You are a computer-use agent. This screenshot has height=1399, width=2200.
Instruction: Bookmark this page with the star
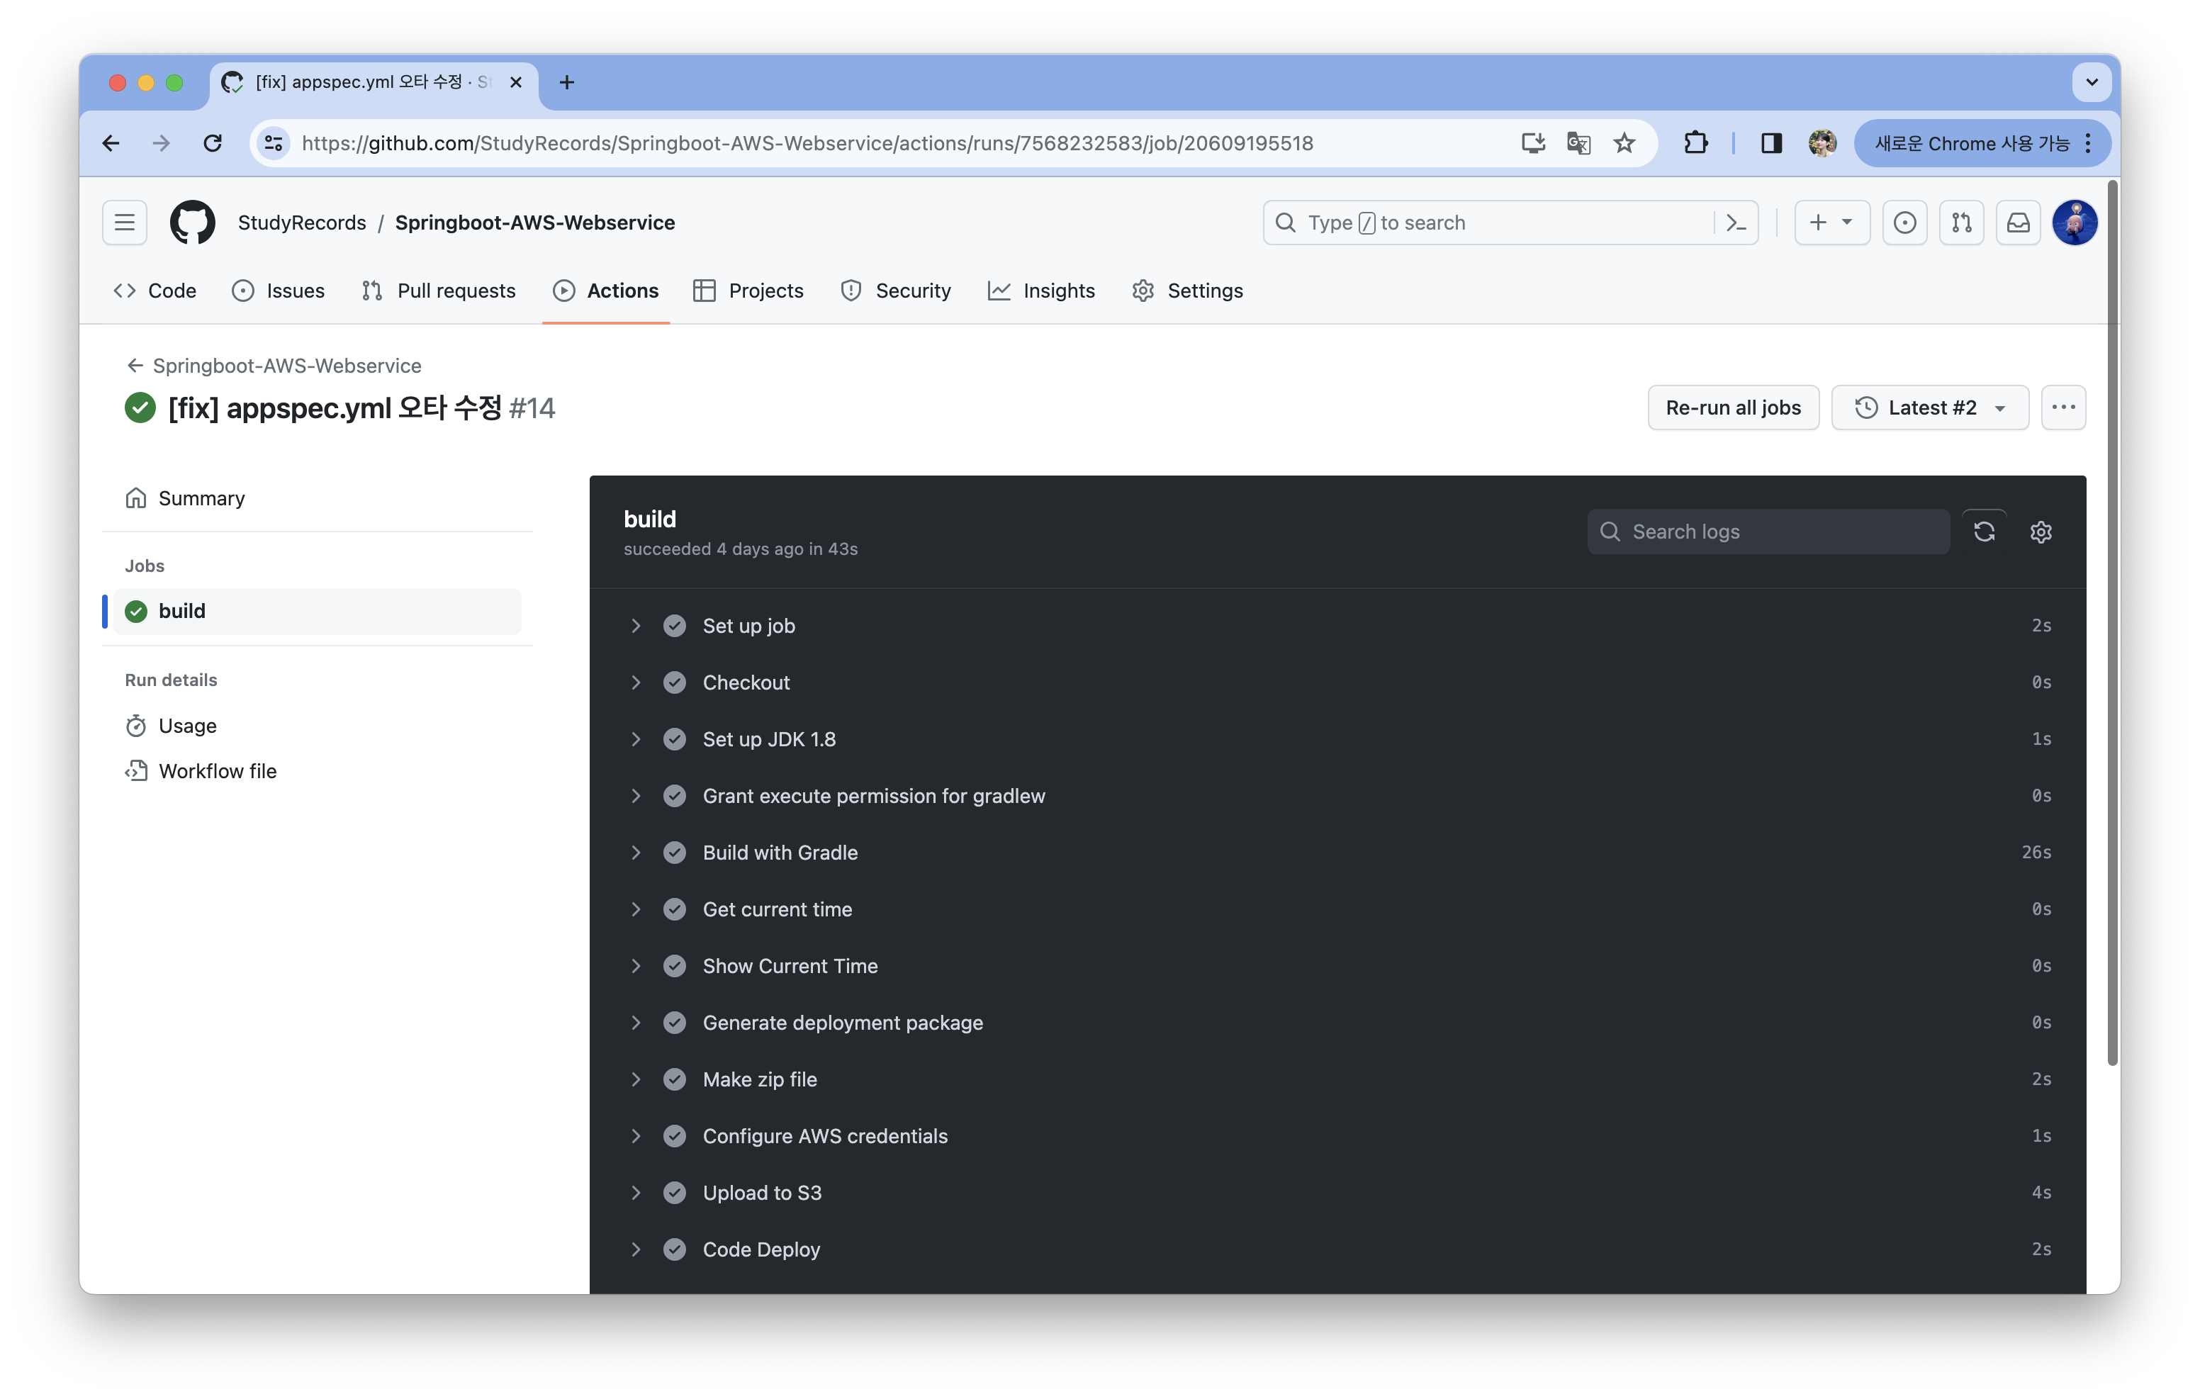pos(1624,142)
